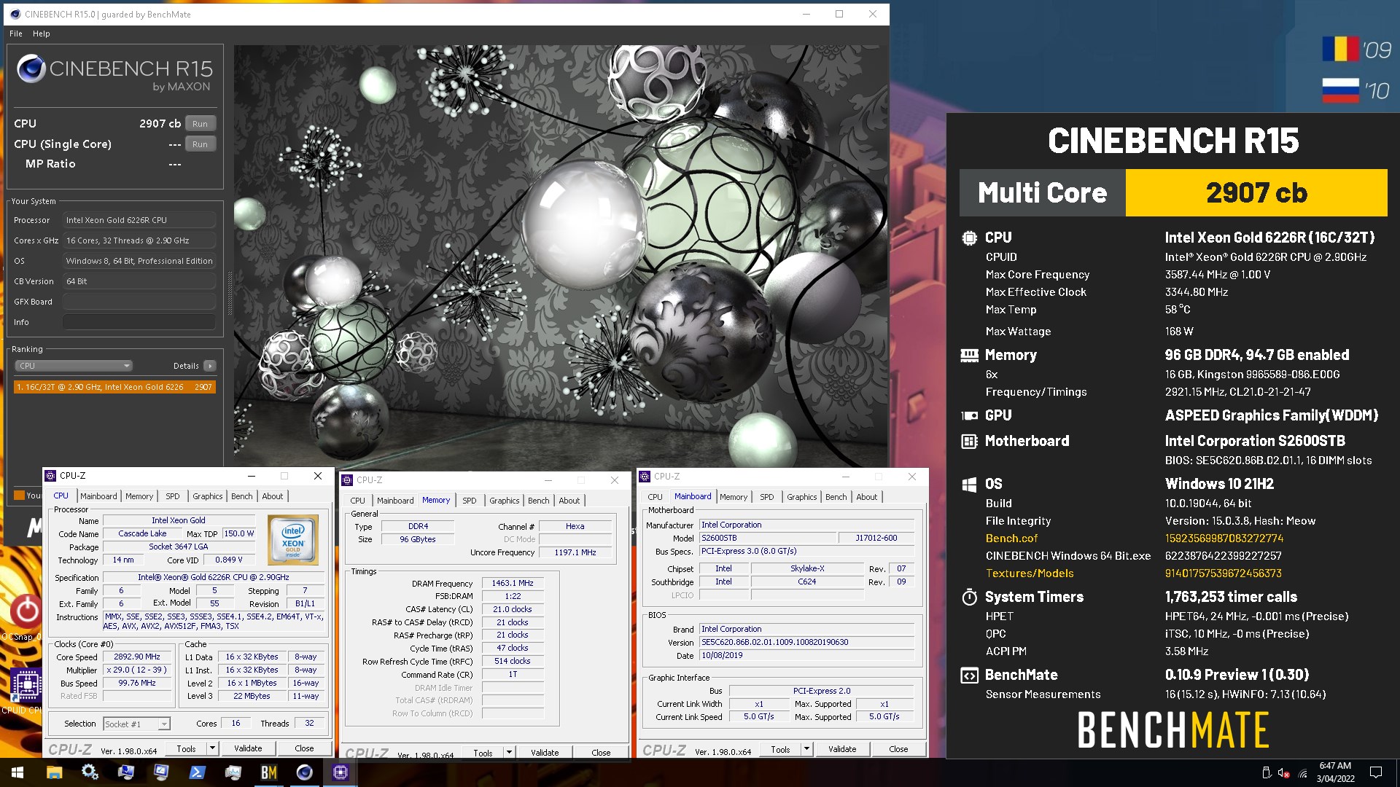The width and height of the screenshot is (1400, 787).
Task: Open the Windows Start menu
Action: (17, 772)
